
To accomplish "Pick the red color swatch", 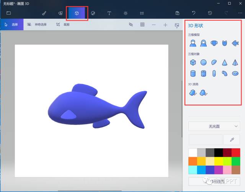I will click(x=236, y=152).
